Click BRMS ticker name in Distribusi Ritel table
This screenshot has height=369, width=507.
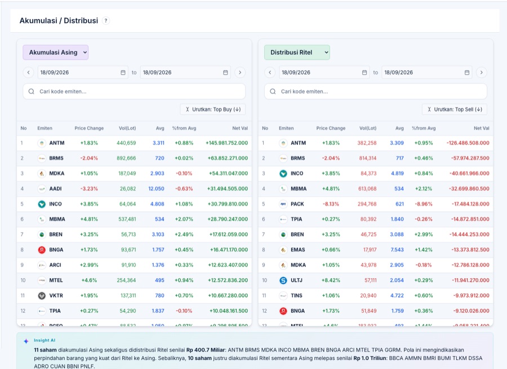[x=298, y=158]
